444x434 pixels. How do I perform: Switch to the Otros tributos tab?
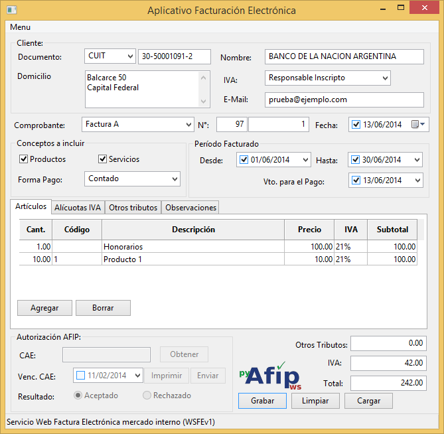133,208
